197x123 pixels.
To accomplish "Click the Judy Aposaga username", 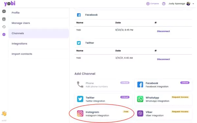I will tap(177, 4).
